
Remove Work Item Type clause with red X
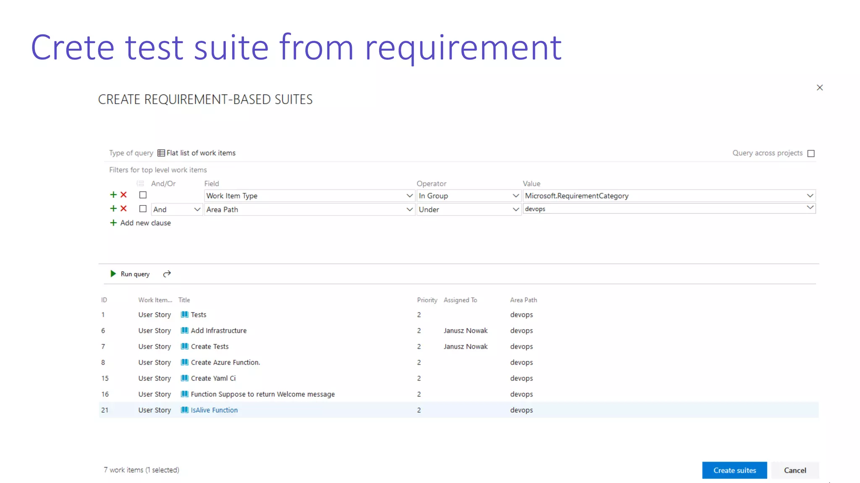point(123,195)
